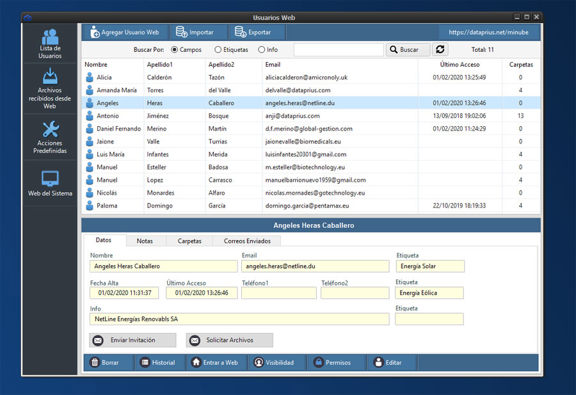Switch to the Correos Enviados tab
The width and height of the screenshot is (576, 395).
(x=247, y=241)
